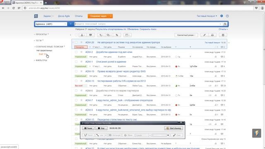Check the ADM-26 issue checkbox
The image size is (265, 149).
(76, 42)
